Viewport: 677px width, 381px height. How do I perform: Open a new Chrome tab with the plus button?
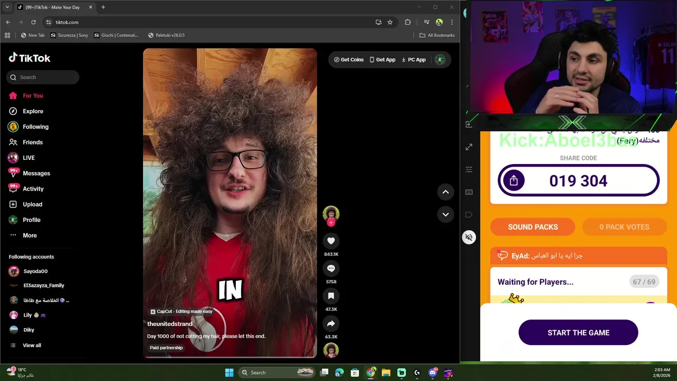[103, 7]
